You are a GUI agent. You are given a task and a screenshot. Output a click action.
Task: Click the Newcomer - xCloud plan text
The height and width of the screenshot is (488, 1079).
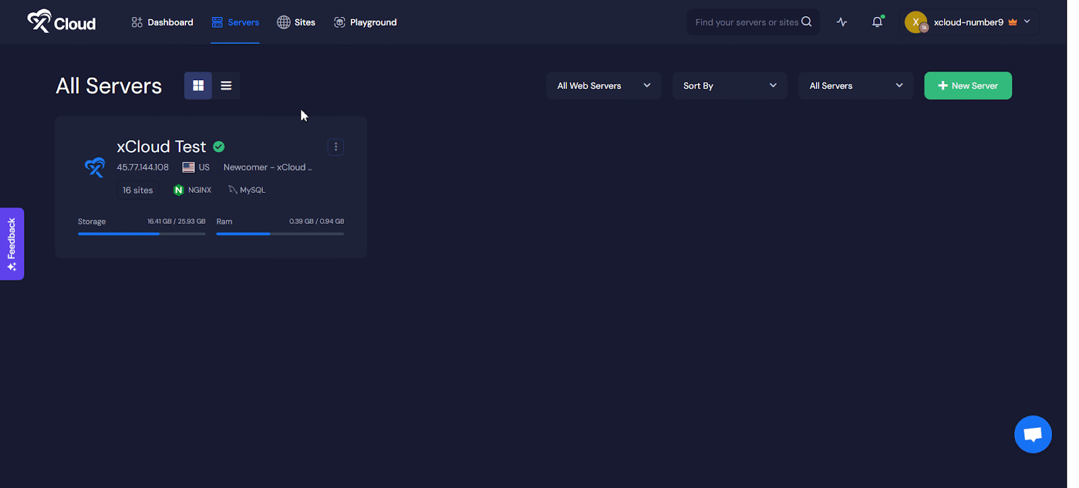click(x=268, y=167)
